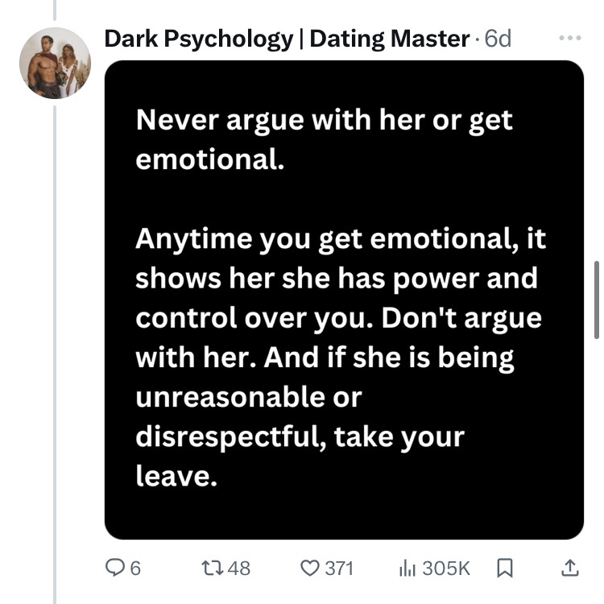The width and height of the screenshot is (604, 604).
Task: Open the view analytics bar chart icon
Action: point(407,569)
